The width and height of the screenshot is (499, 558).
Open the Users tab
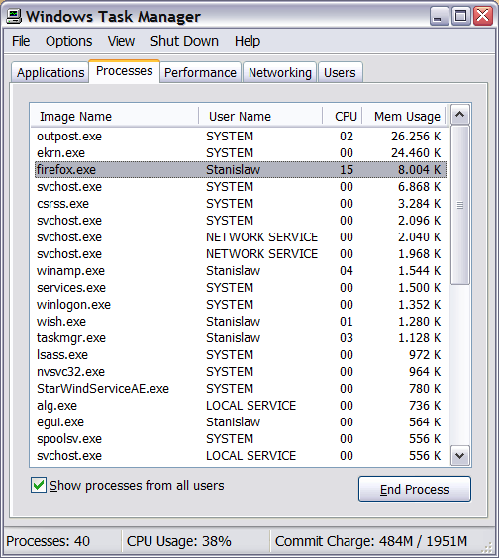340,72
